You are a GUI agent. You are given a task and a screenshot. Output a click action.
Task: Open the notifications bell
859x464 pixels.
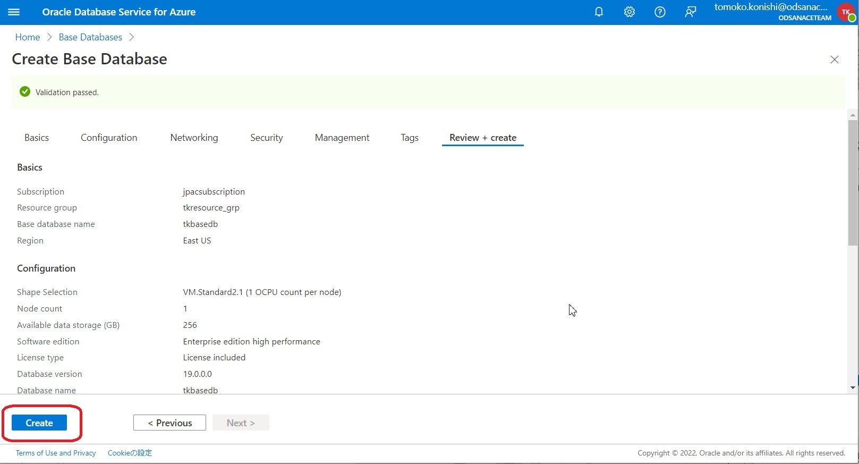click(599, 12)
